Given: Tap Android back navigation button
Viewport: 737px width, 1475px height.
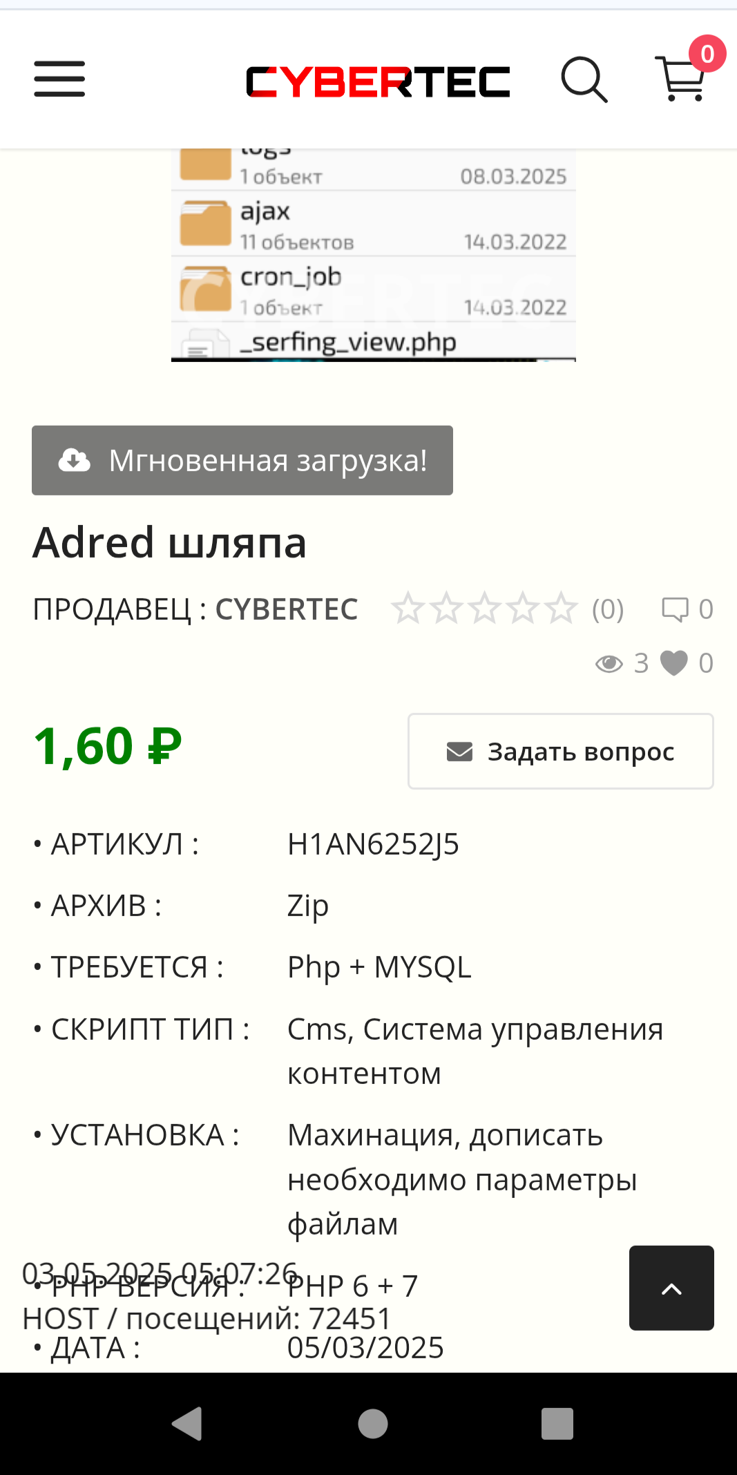Looking at the screenshot, I should tap(187, 1424).
